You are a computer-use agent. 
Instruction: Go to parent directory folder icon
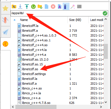[x=14, y=7]
